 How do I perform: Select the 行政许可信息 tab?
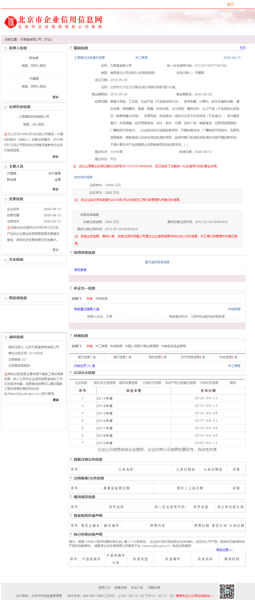click(152, 383)
